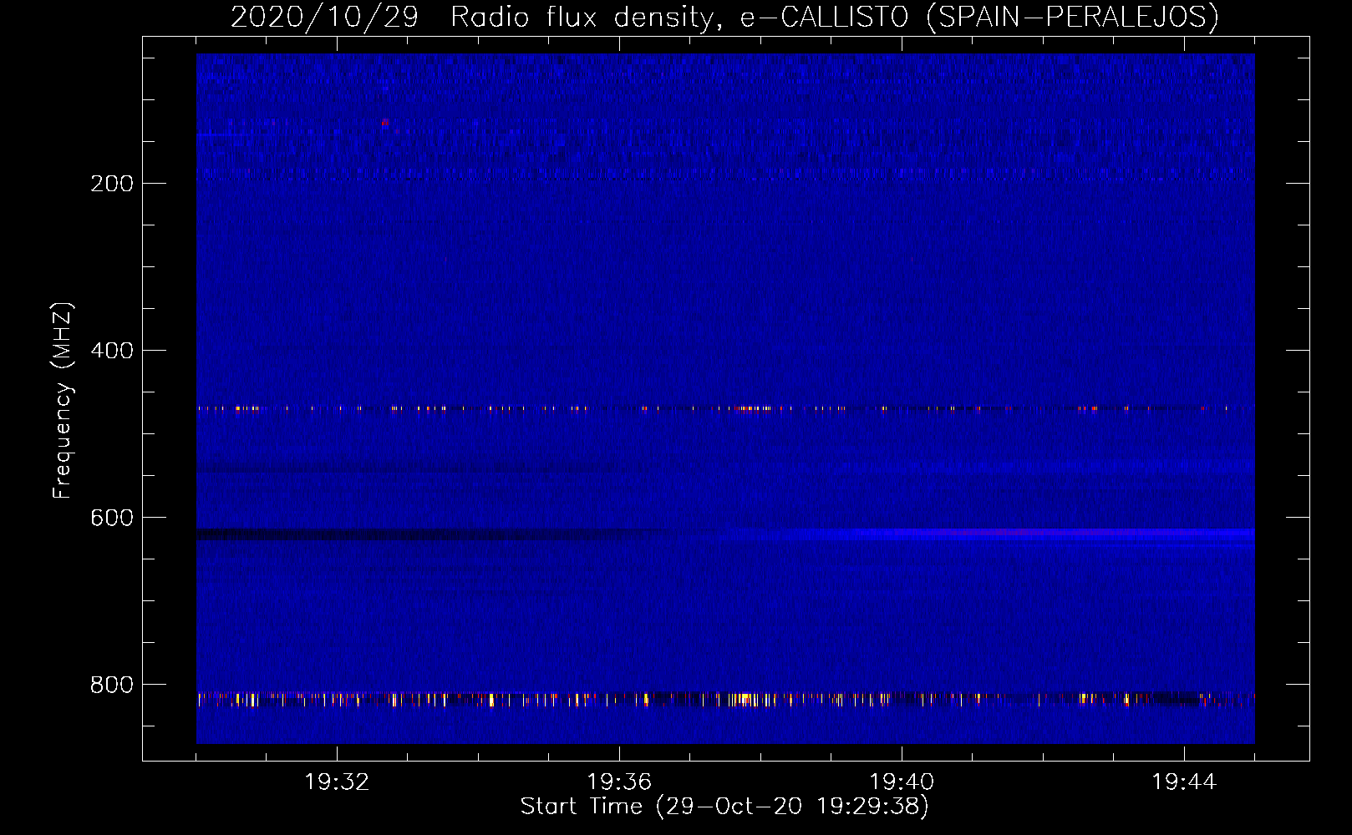Click the 19:44 time tick label
This screenshot has width=1352, height=835.
click(1184, 782)
